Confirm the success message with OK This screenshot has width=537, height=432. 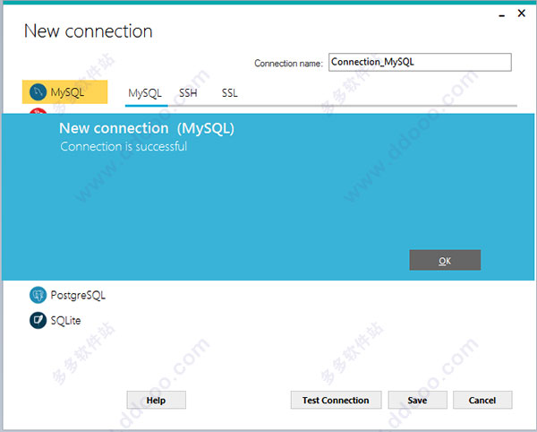coord(445,260)
